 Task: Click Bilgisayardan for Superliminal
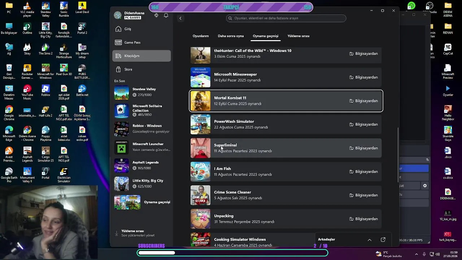tap(363, 148)
